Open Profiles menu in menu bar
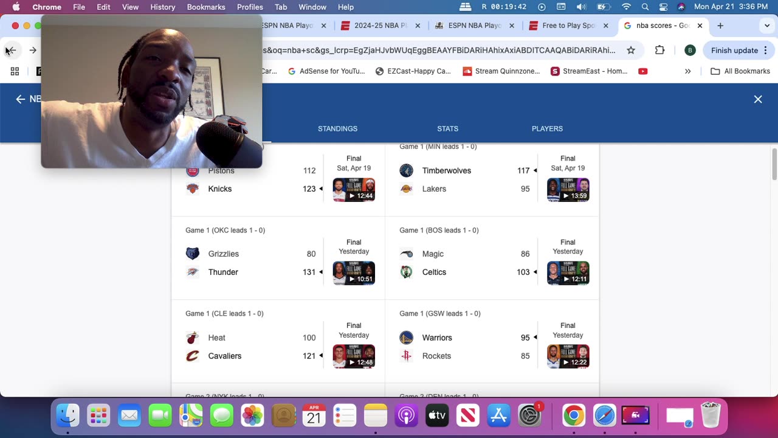Viewport: 778px width, 438px height. 250,7
